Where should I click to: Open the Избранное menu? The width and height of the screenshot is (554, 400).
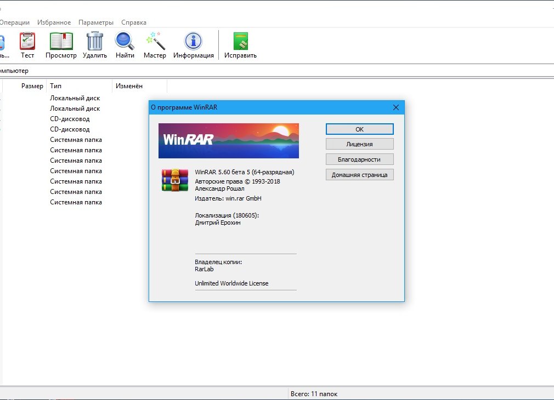click(x=54, y=22)
